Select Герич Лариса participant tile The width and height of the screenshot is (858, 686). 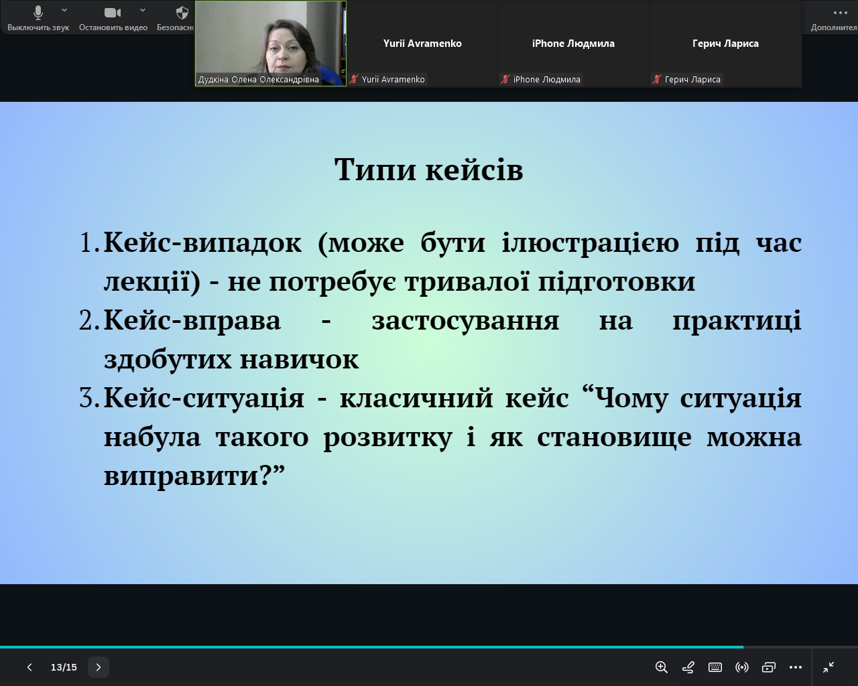[x=725, y=44]
